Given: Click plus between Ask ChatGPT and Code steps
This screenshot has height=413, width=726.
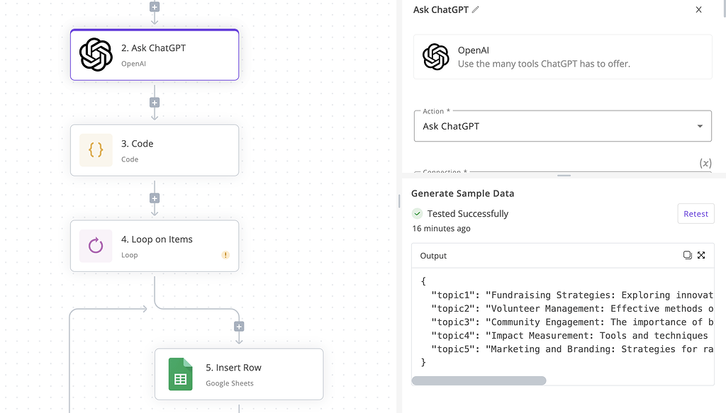Looking at the screenshot, I should (154, 102).
